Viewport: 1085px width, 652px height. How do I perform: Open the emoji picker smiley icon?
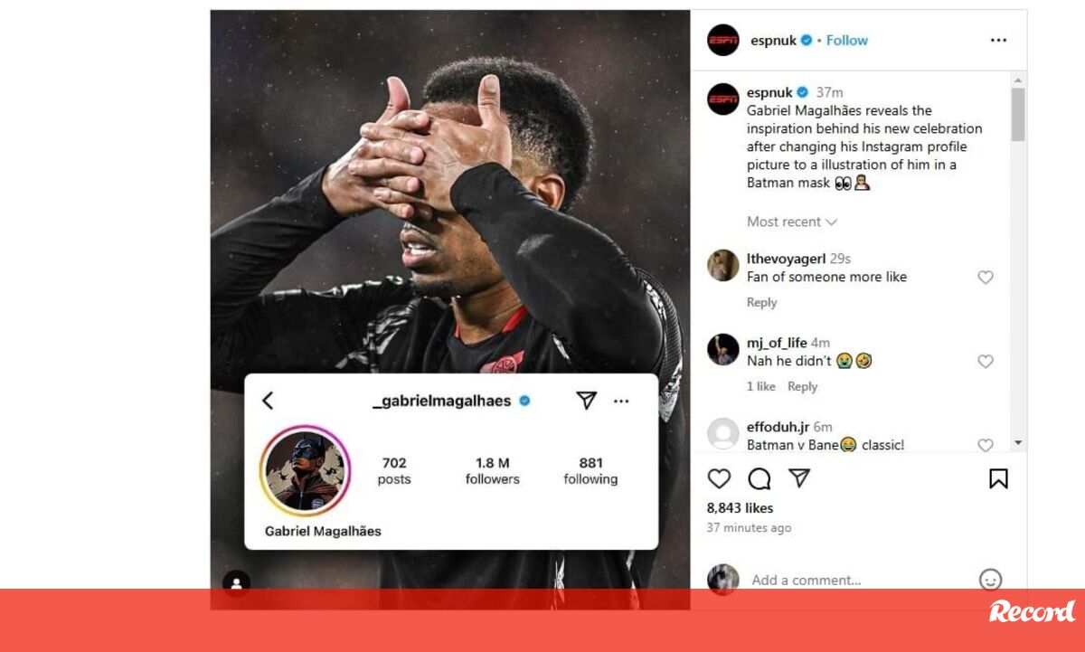tap(991, 580)
